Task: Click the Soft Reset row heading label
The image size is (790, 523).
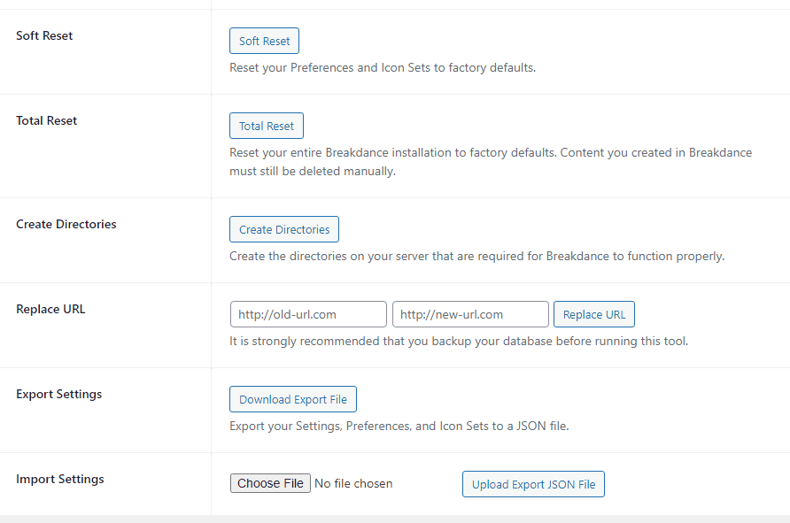Action: [44, 36]
